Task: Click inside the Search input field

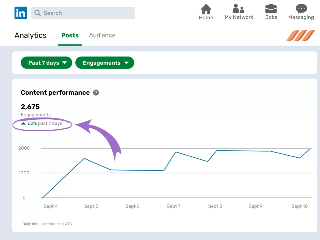Action: coord(83,13)
